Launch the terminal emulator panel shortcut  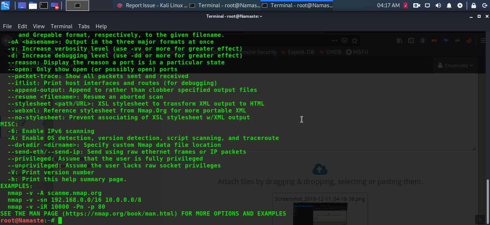44,5
